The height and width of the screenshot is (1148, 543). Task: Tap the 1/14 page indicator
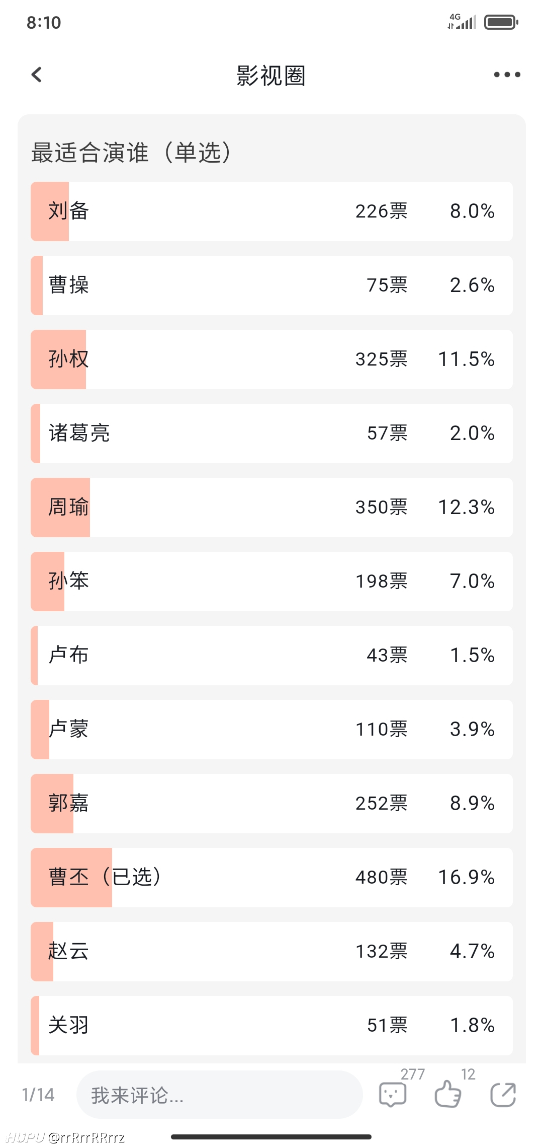click(x=38, y=1095)
